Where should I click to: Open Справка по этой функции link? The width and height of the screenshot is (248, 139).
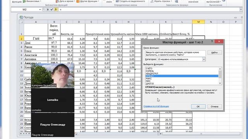(x=156, y=106)
